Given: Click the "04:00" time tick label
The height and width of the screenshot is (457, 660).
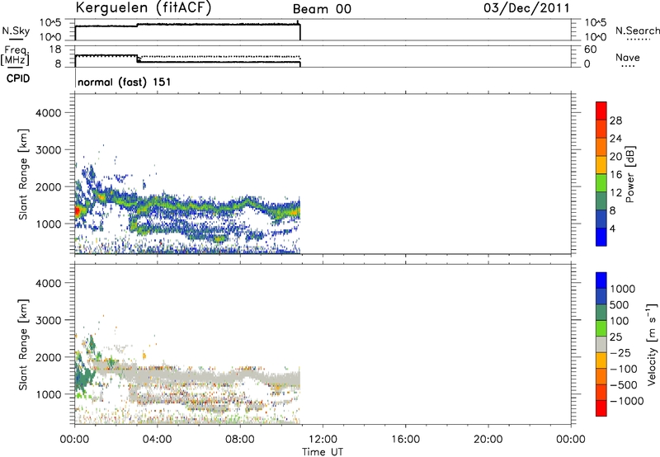Looking at the screenshot, I should click(x=157, y=440).
